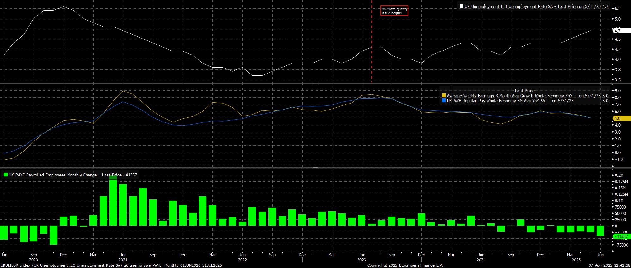Click the 3.5 tick on unemployment axis
This screenshot has height=268, width=631.
click(x=618, y=80)
